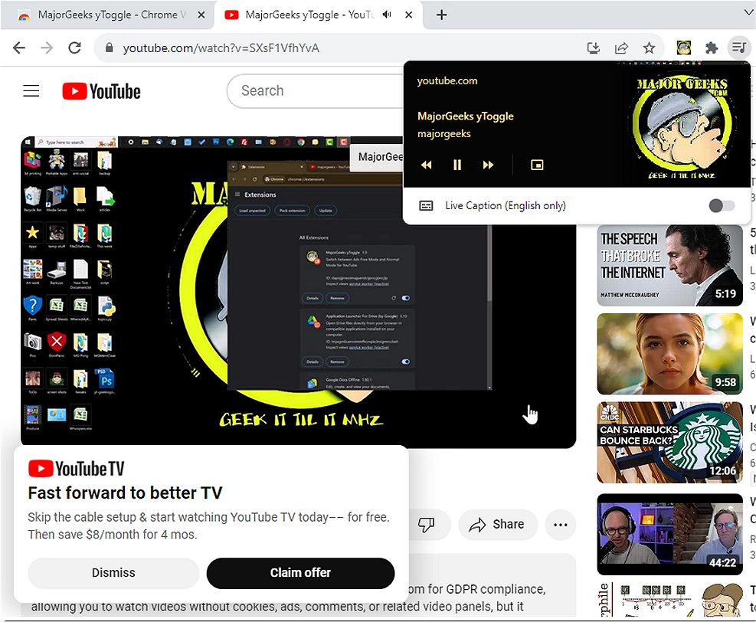Open the more actions three-dot menu
756x622 pixels.
click(x=560, y=525)
